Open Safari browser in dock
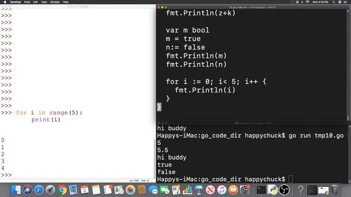Viewport: 351px width, 197px height. click(x=39, y=190)
